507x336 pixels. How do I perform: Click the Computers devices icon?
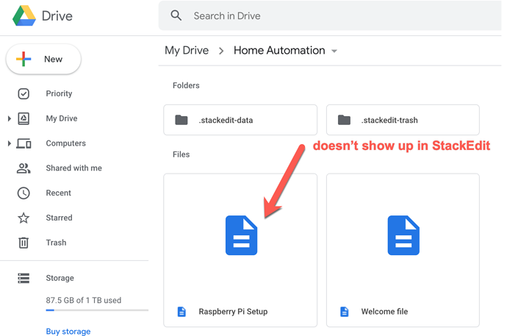coord(24,143)
